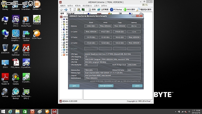Open Windows Media Player desktop icon
The image size is (202, 114).
click(x=26, y=21)
